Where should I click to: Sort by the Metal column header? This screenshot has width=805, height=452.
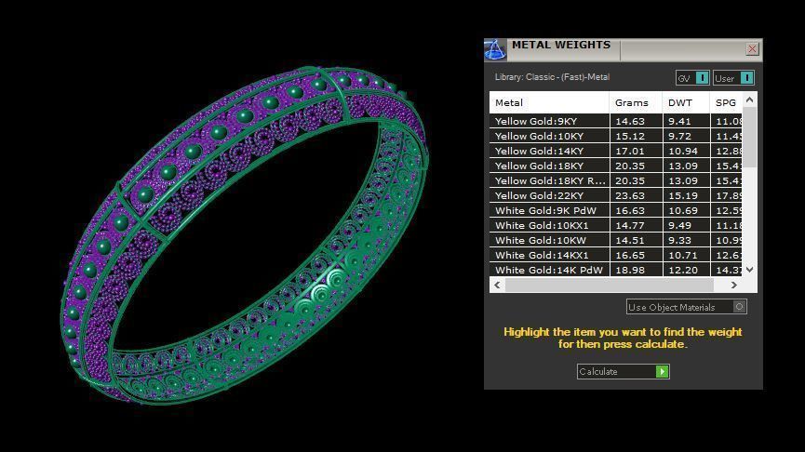pyautogui.click(x=549, y=102)
